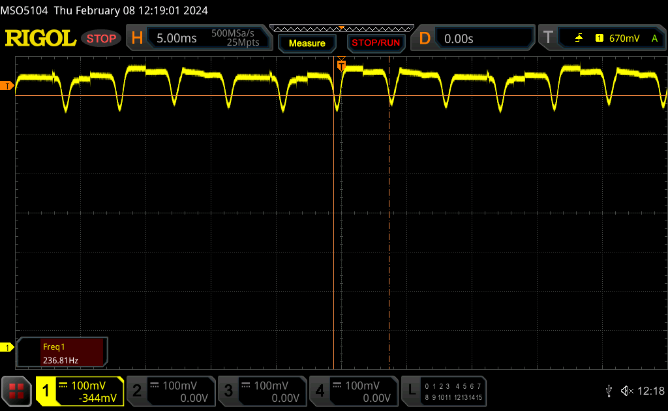Click the 500MSa/s sample rate text

click(233, 33)
